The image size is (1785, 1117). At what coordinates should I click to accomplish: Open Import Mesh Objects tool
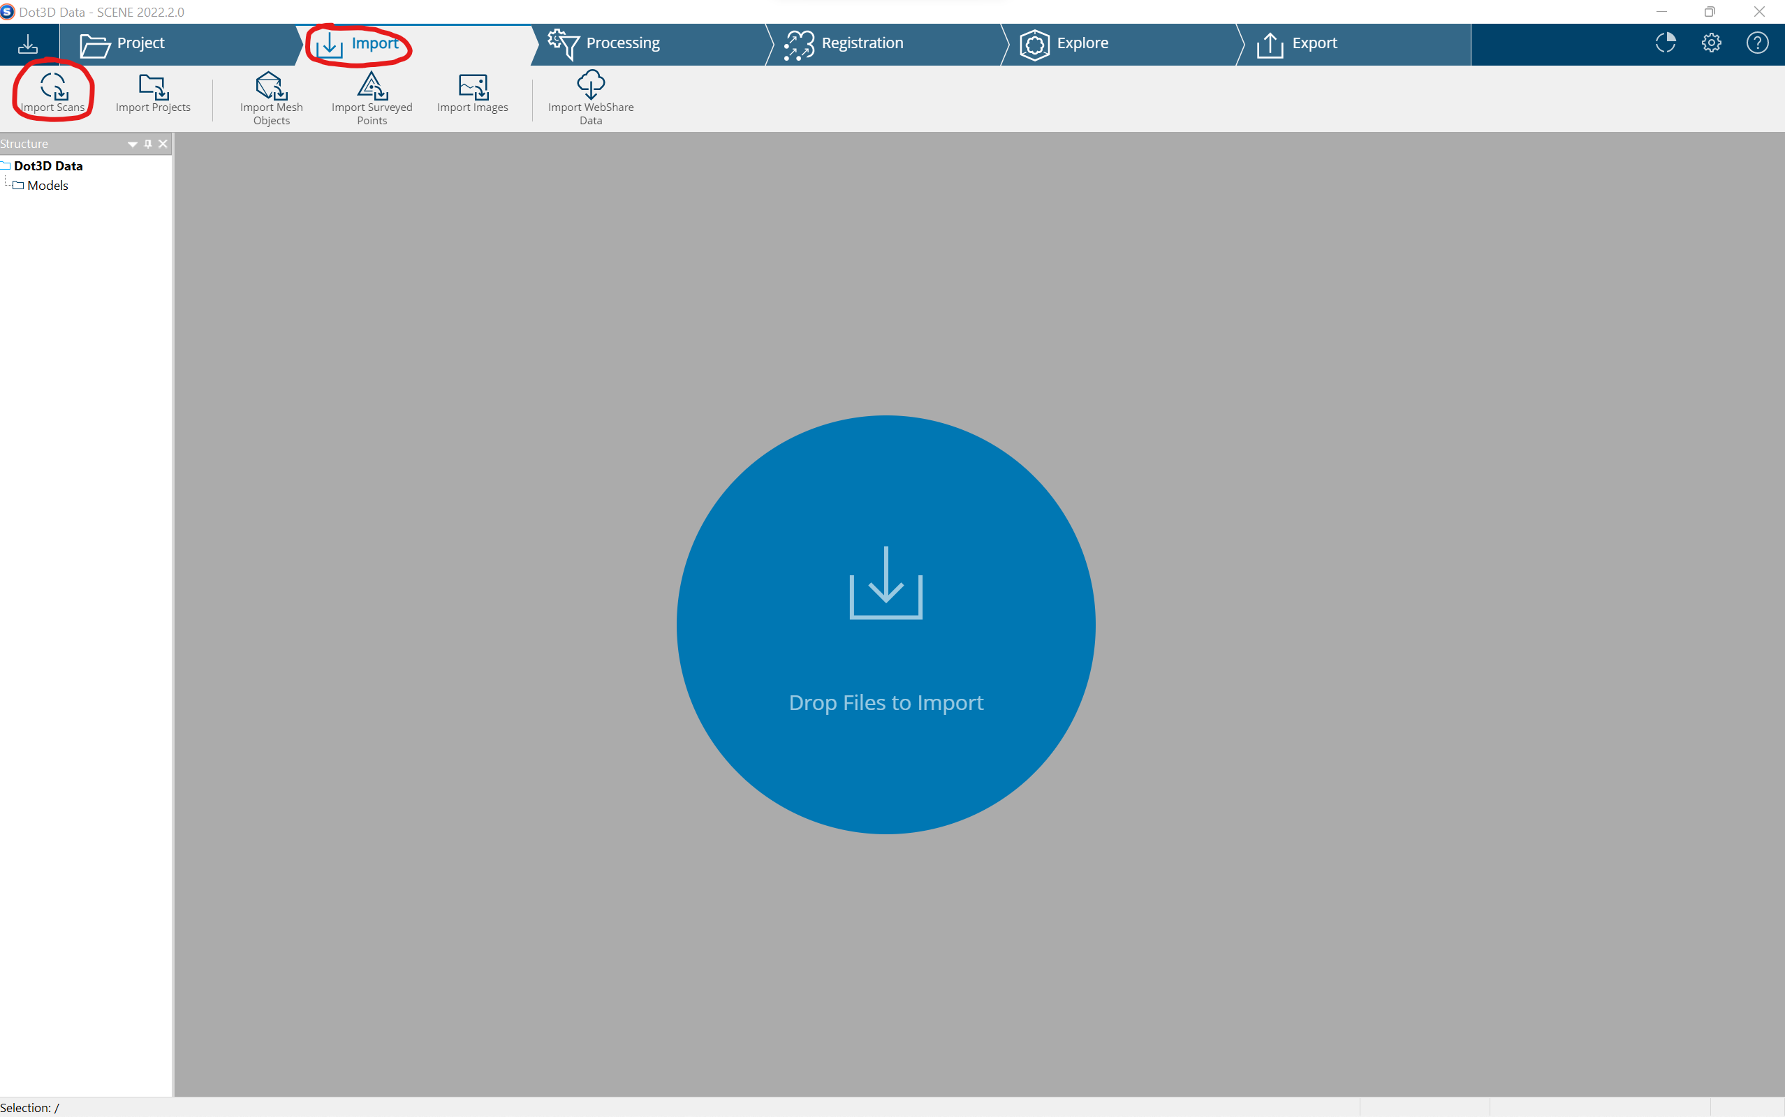[271, 87]
